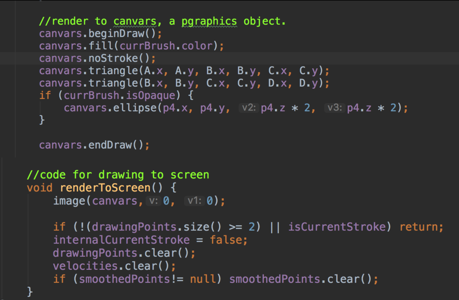Place cursor on the beginDraw method call
The width and height of the screenshot is (459, 300).
[116, 34]
